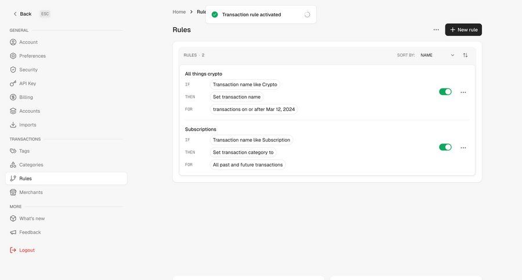
Task: Click the green checkmark in the notification toast
Action: tap(215, 14)
